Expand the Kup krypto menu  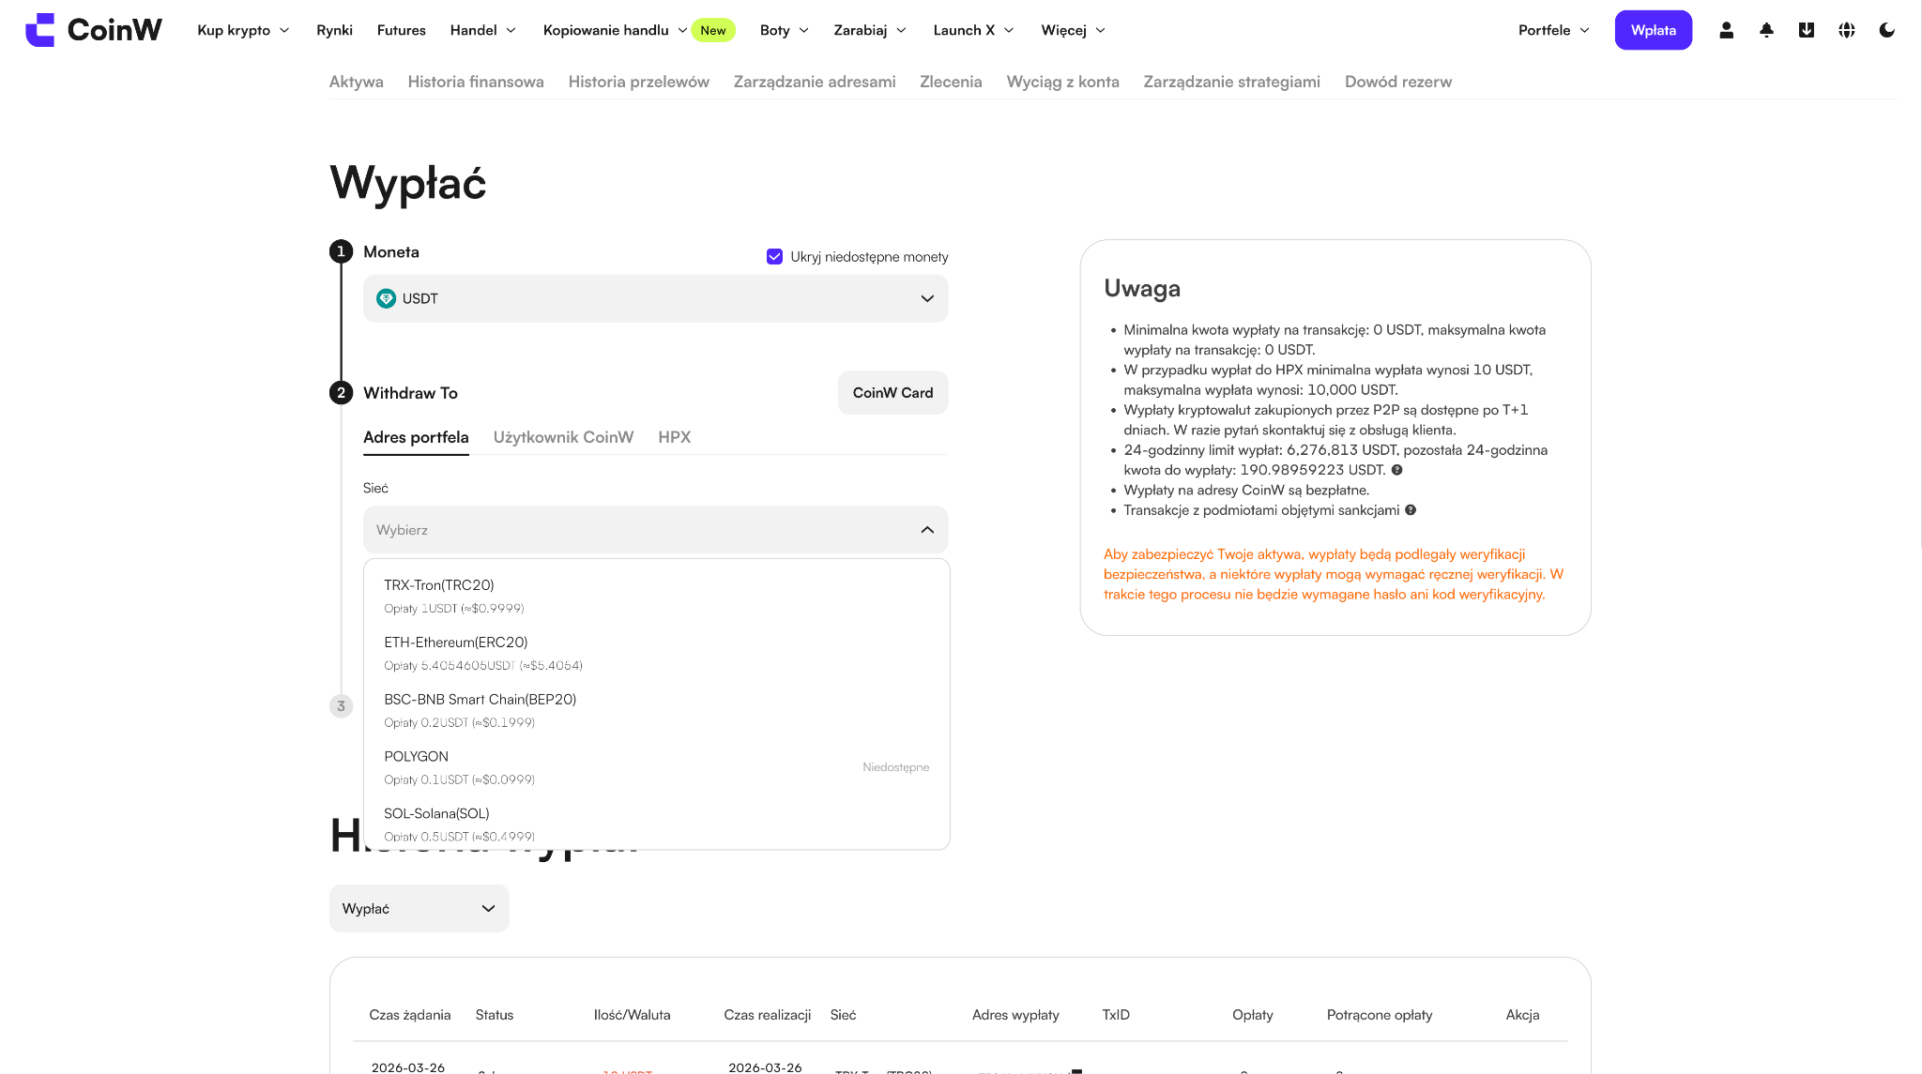pos(243,30)
